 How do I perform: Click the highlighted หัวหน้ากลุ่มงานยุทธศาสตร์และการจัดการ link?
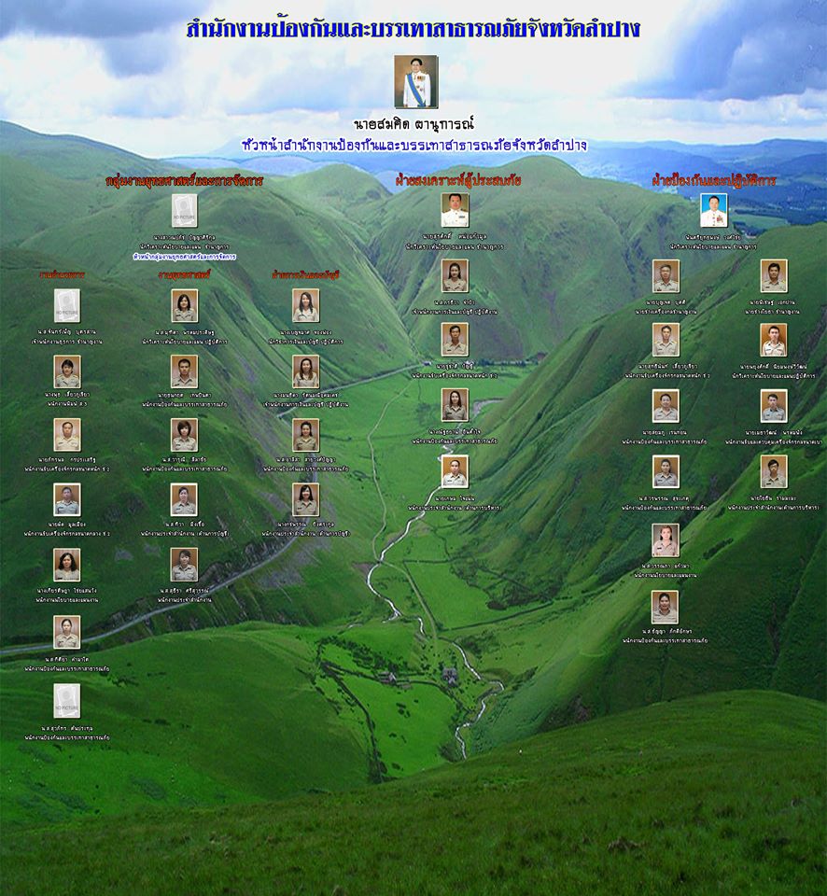click(x=184, y=256)
